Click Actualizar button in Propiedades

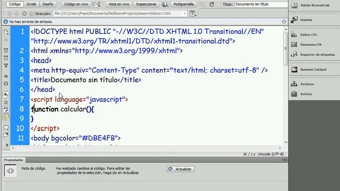181,169
